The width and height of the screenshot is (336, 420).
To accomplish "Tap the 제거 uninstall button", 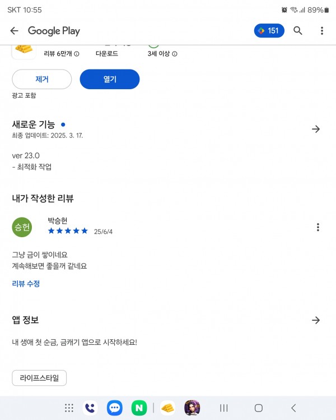I will click(x=42, y=79).
